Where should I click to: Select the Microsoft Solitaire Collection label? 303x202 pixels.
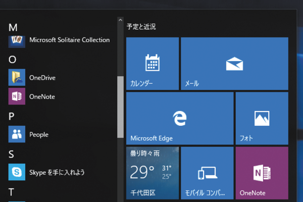[69, 40]
